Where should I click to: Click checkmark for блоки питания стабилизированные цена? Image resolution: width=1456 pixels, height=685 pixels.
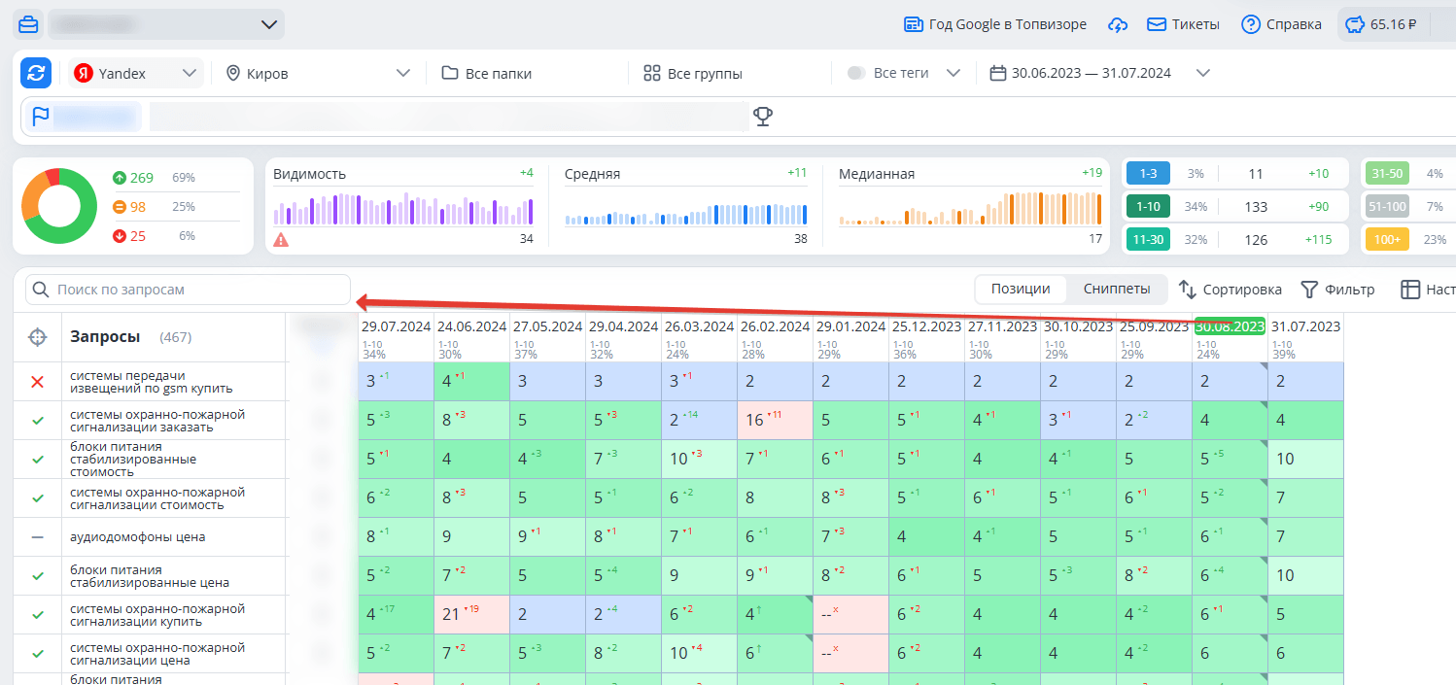(x=38, y=576)
